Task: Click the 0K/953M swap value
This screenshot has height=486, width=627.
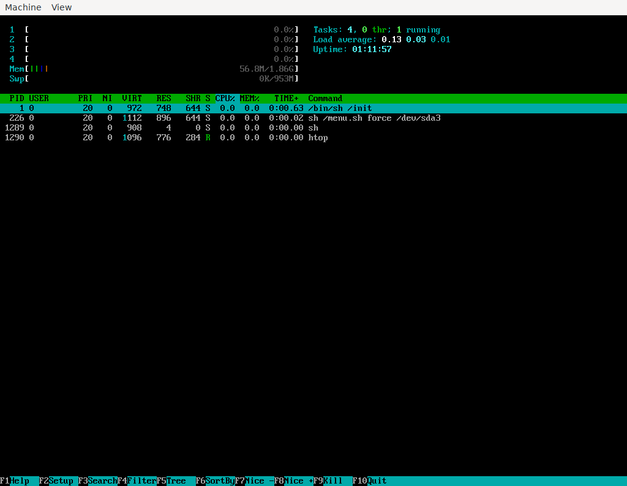Action: click(276, 78)
